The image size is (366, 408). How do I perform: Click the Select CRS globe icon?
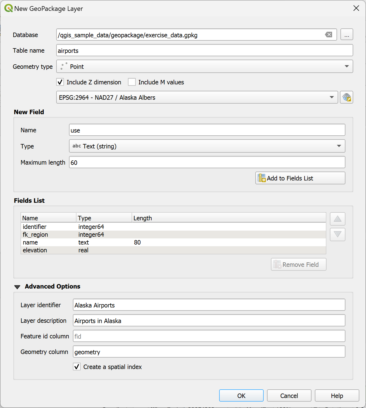pos(346,97)
